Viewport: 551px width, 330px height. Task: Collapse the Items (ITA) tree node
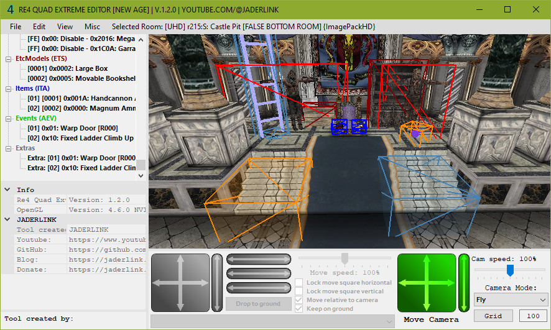pyautogui.click(x=8, y=89)
